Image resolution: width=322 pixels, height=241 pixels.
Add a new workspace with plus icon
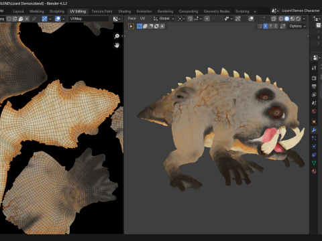click(255, 11)
